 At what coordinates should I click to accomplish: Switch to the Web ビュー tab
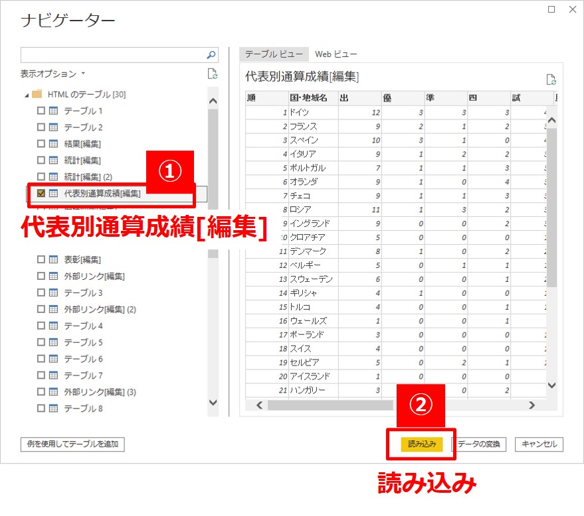click(336, 54)
